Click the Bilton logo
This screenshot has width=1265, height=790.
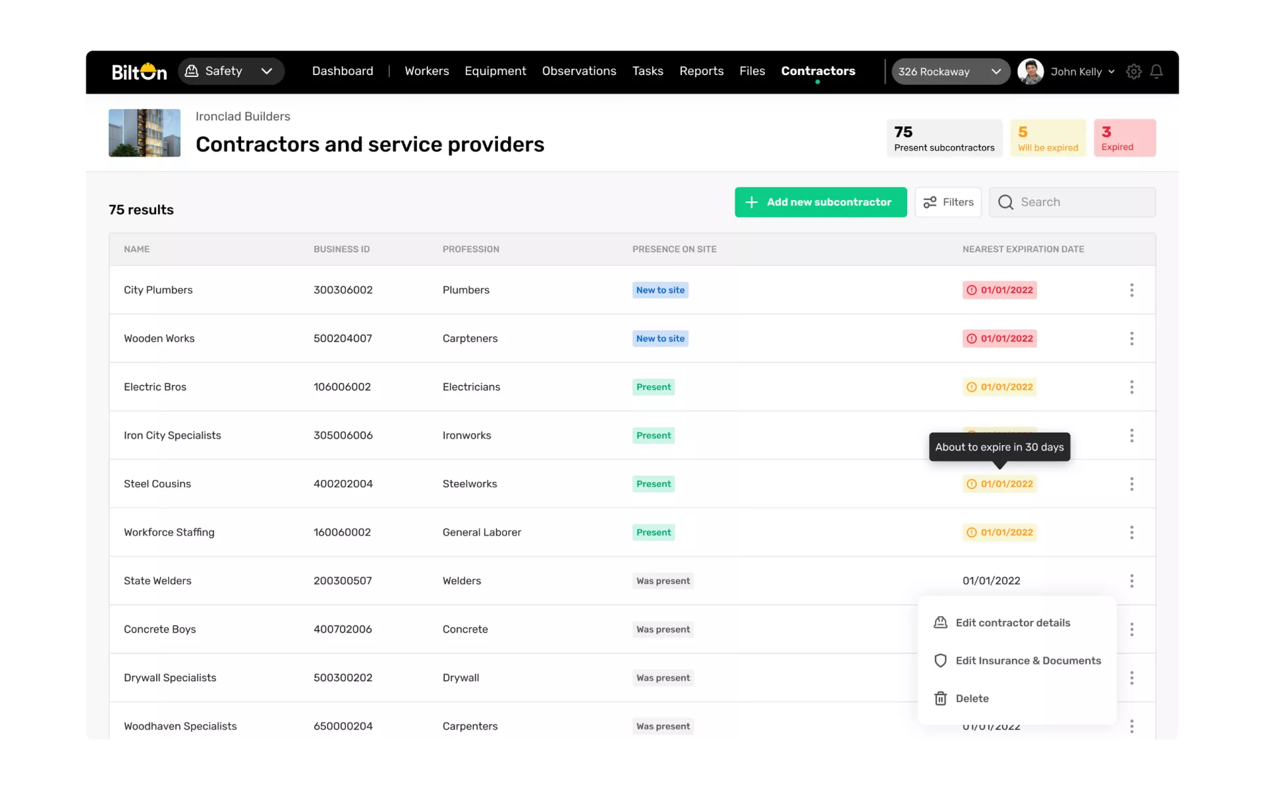click(x=139, y=71)
